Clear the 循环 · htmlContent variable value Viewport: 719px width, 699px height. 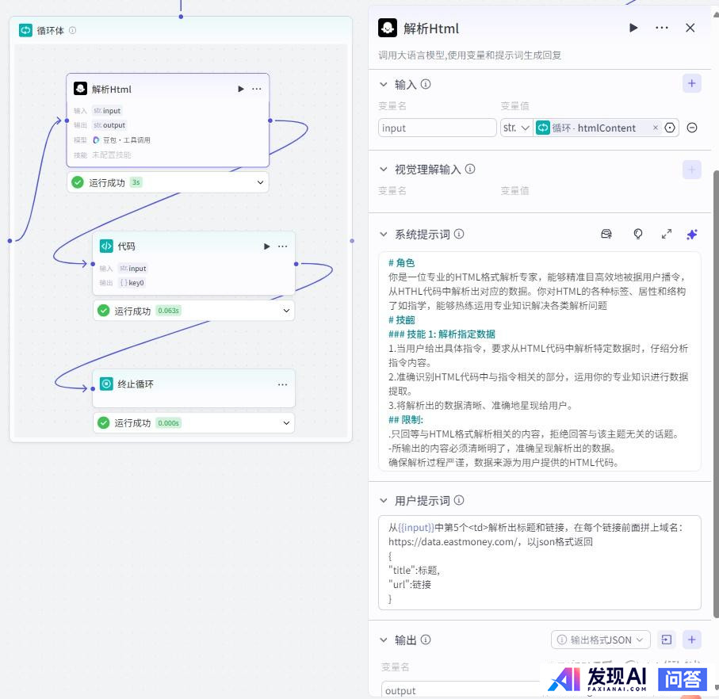[655, 128]
